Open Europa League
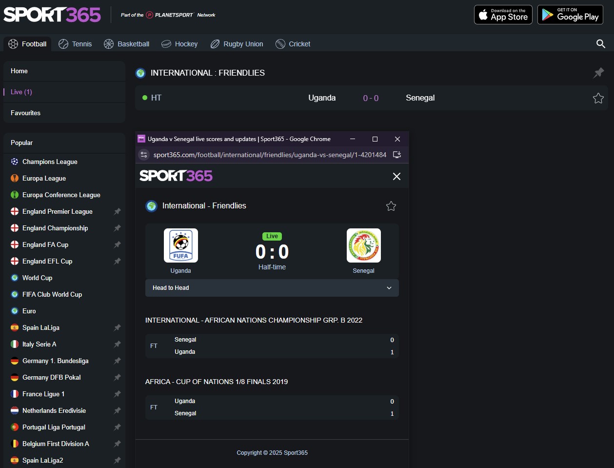 [x=44, y=178]
